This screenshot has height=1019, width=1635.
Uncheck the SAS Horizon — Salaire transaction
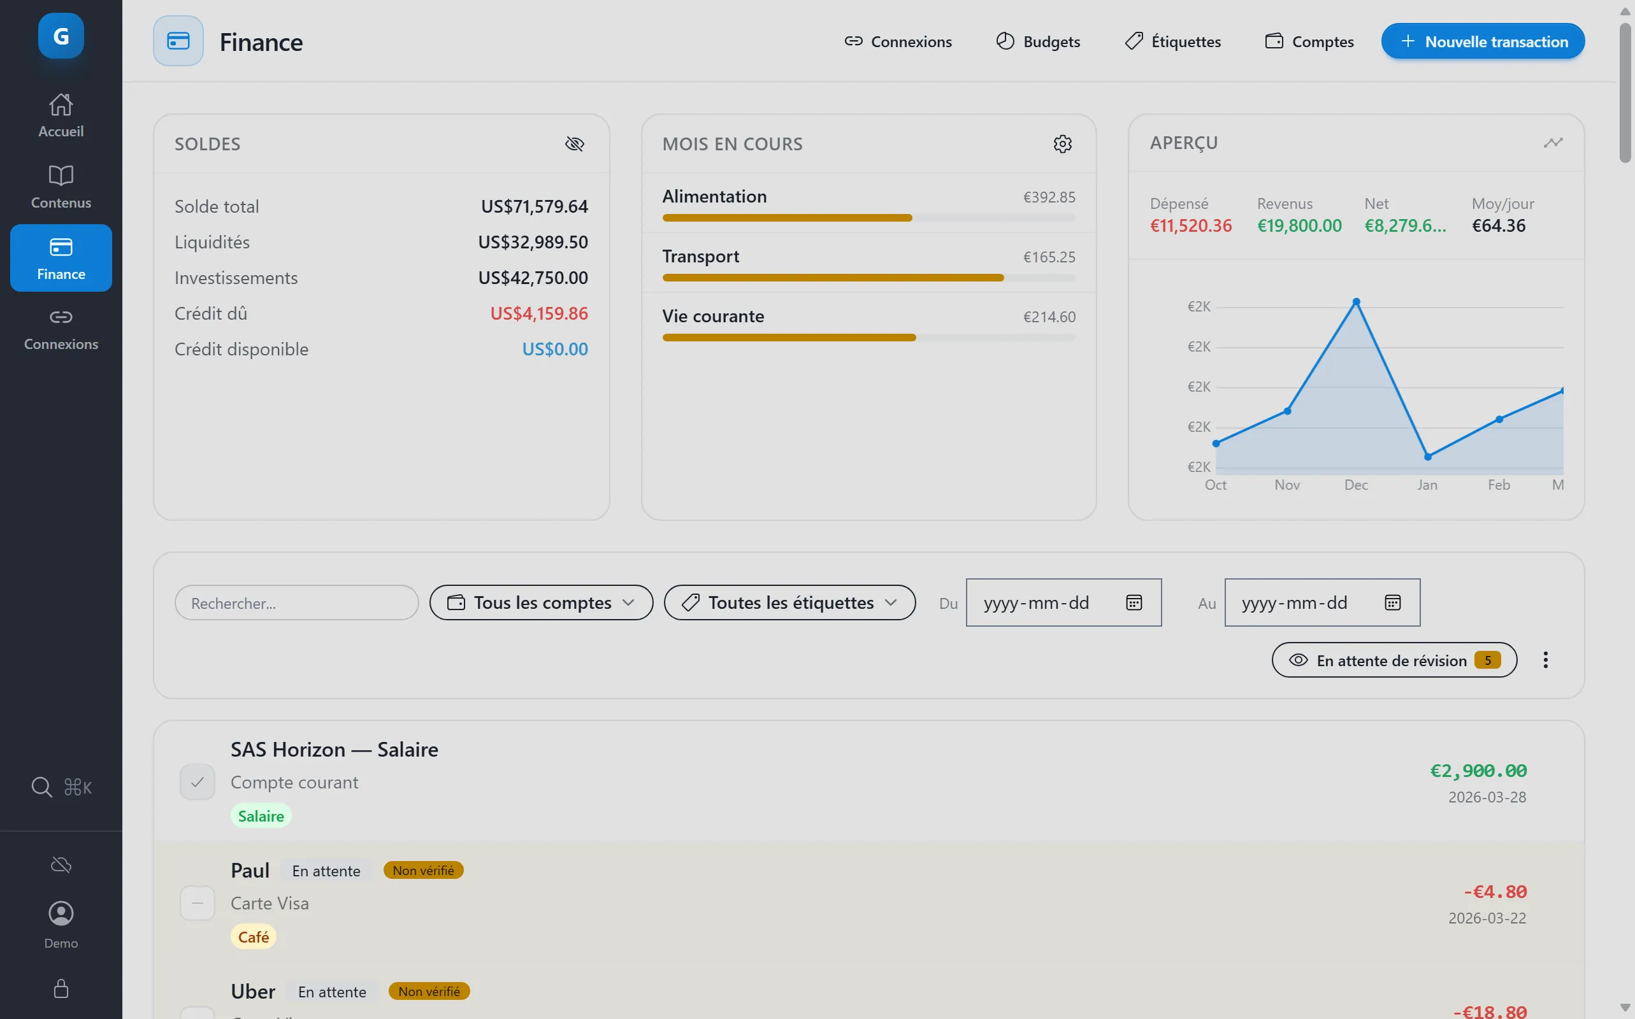coord(197,782)
